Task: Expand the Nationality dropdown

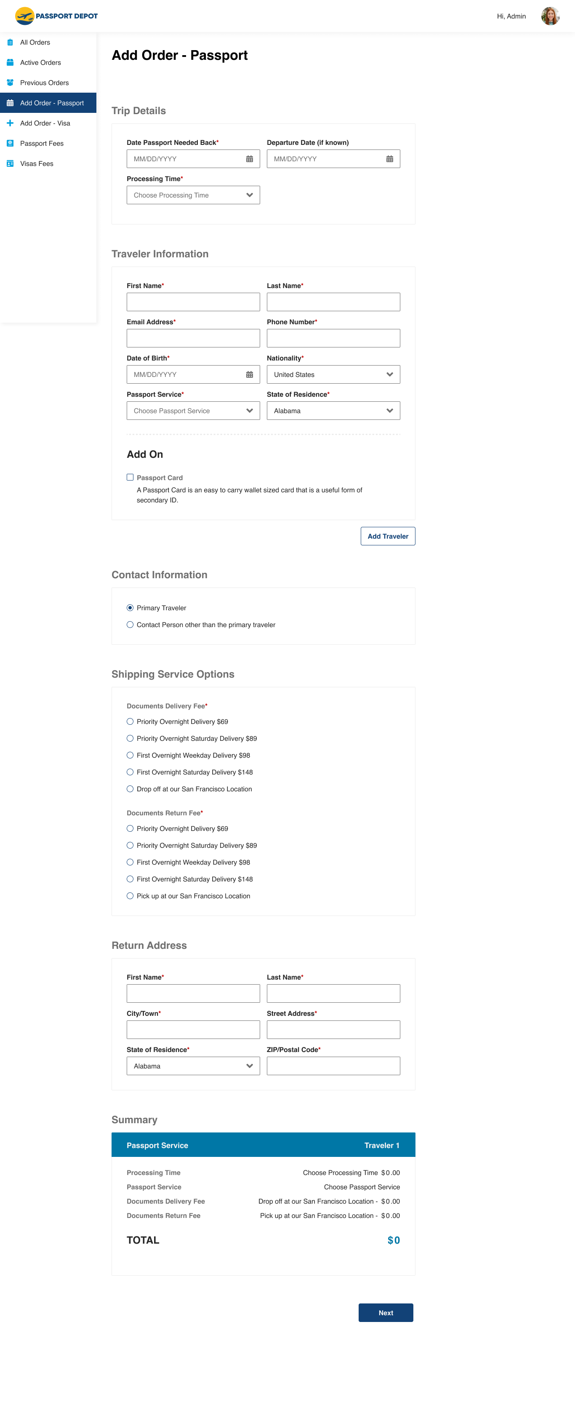Action: 333,375
